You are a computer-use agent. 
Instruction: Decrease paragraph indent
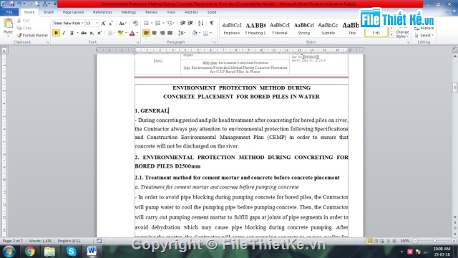click(x=182, y=23)
